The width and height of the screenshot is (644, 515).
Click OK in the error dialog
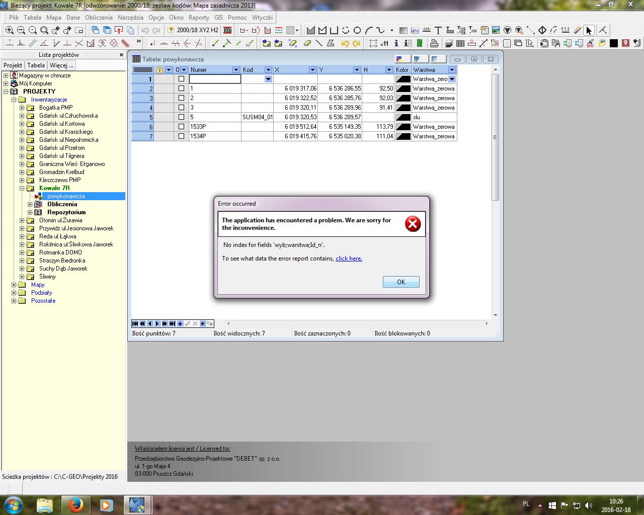(x=401, y=282)
